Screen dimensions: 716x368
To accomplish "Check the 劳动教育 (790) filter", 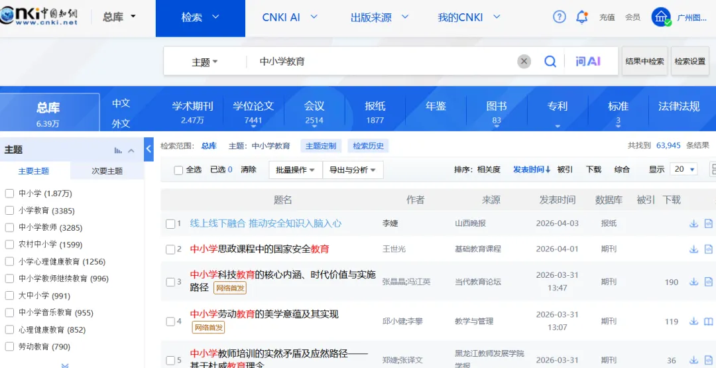I will [9, 347].
